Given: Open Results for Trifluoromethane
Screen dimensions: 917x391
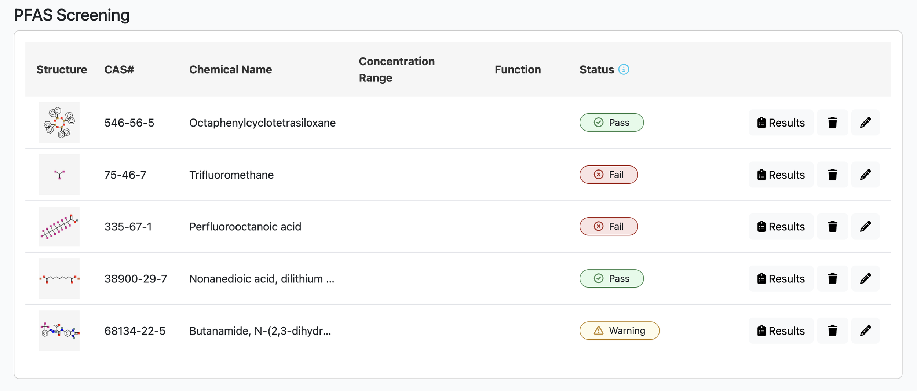Looking at the screenshot, I should click(781, 175).
